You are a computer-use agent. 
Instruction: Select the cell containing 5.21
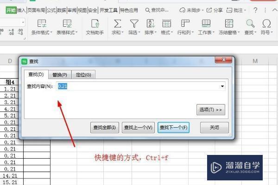(x=10, y=116)
